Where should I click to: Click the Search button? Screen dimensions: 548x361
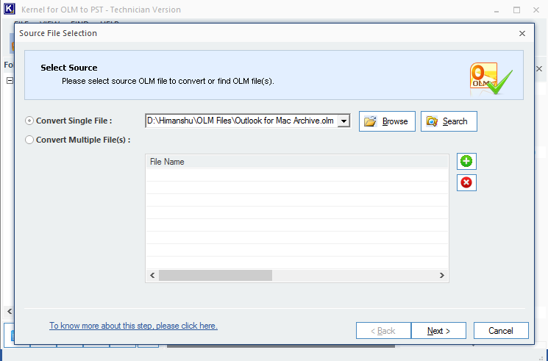(x=449, y=121)
